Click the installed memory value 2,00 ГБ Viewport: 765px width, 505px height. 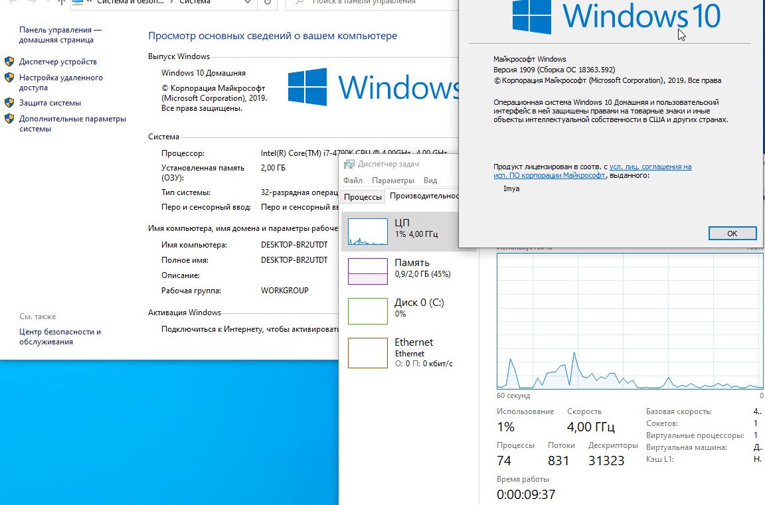coord(273,168)
